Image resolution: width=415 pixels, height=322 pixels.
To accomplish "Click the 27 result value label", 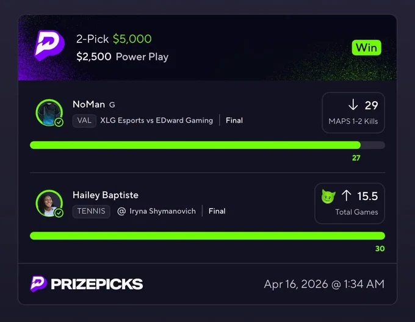I will pos(356,158).
